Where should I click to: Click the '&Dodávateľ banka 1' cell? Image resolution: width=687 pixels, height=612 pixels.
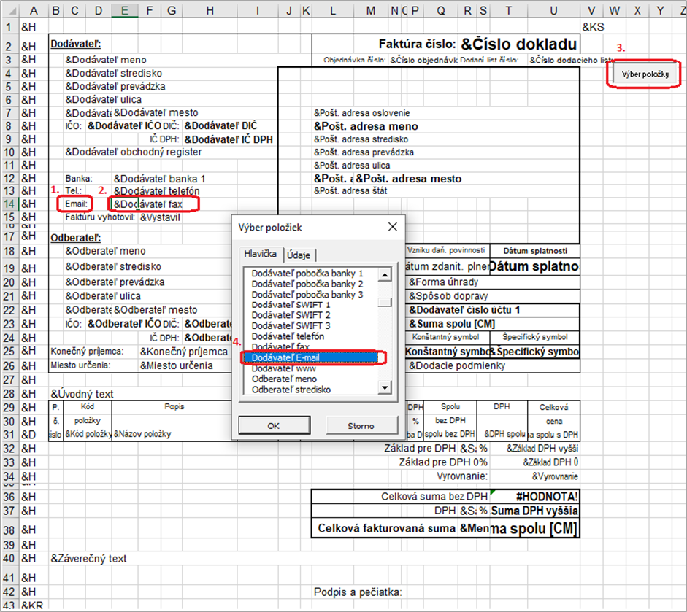click(159, 179)
